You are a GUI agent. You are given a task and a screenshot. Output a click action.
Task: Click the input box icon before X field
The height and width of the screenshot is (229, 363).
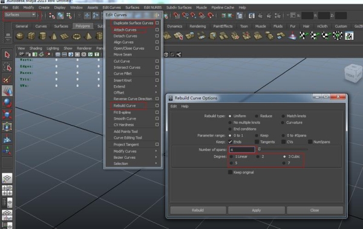click(293, 16)
